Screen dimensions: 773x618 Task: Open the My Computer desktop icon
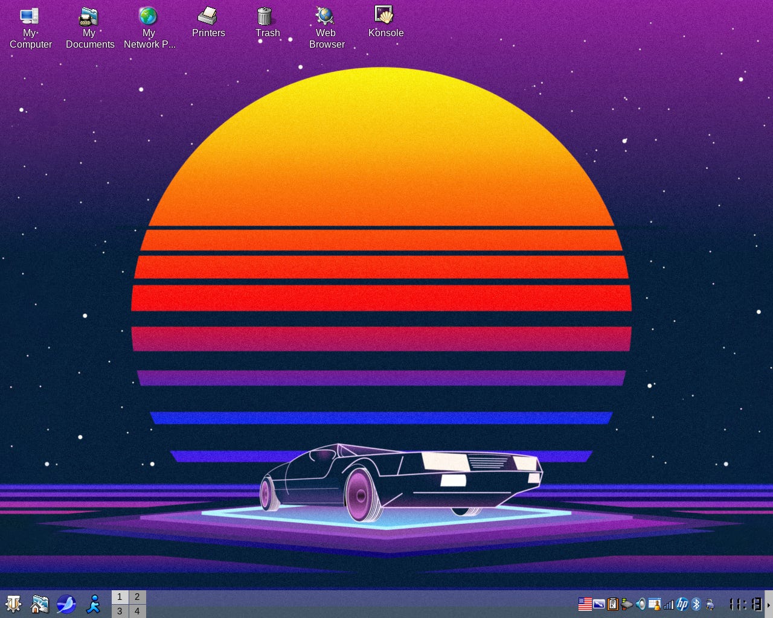pyautogui.click(x=30, y=28)
